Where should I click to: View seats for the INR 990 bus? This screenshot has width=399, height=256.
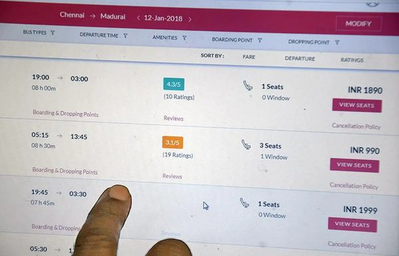pyautogui.click(x=354, y=165)
